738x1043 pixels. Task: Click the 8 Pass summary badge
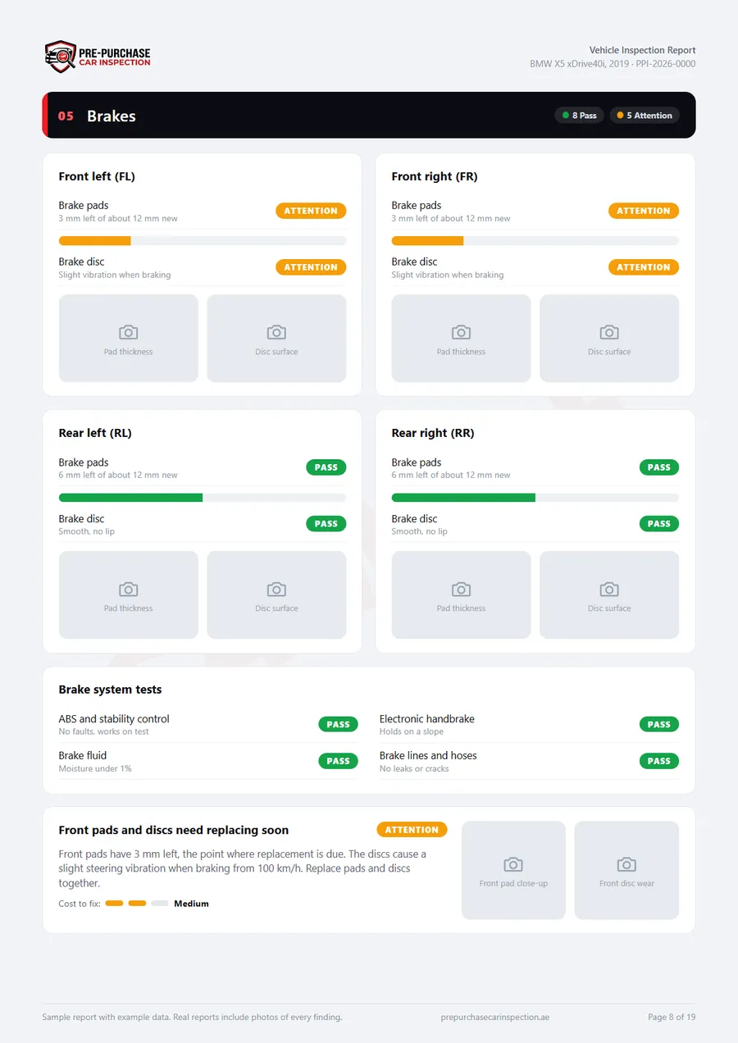[580, 116]
